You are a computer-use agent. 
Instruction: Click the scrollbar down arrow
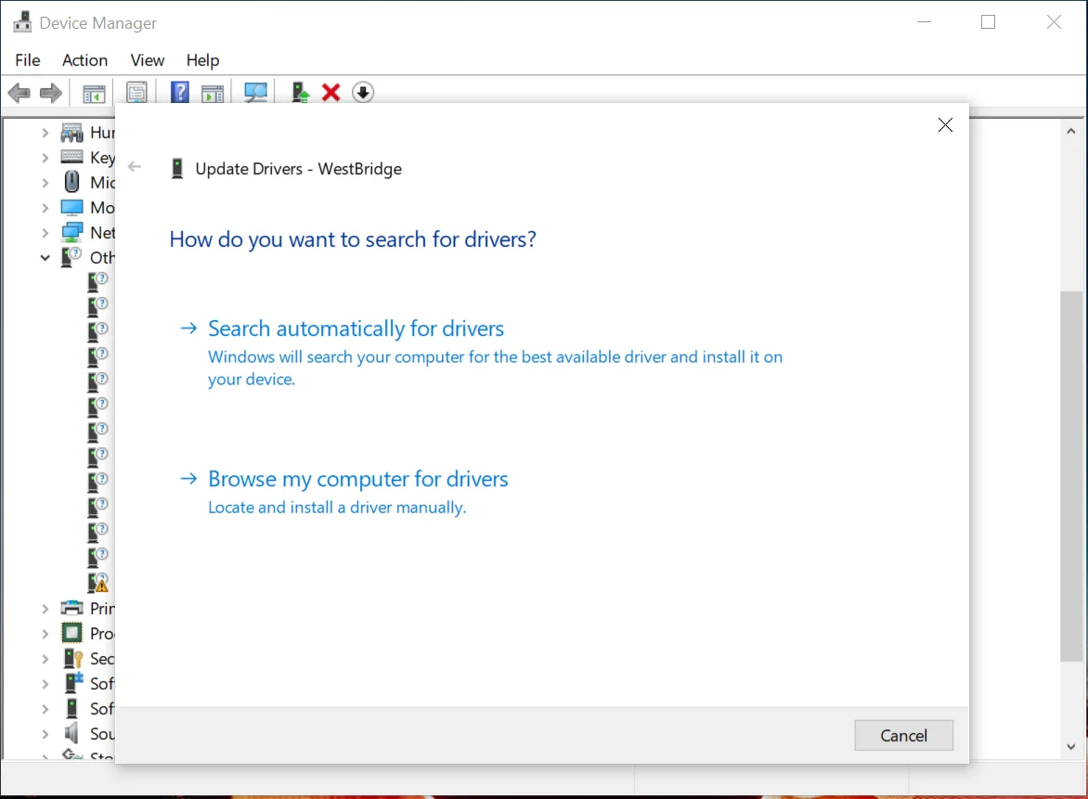click(x=1070, y=746)
